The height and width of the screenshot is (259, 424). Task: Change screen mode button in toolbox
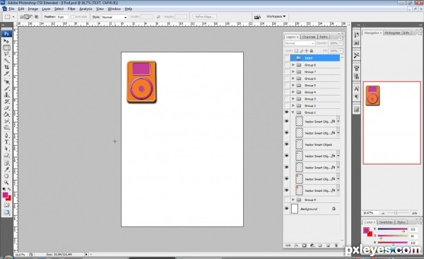[6, 212]
